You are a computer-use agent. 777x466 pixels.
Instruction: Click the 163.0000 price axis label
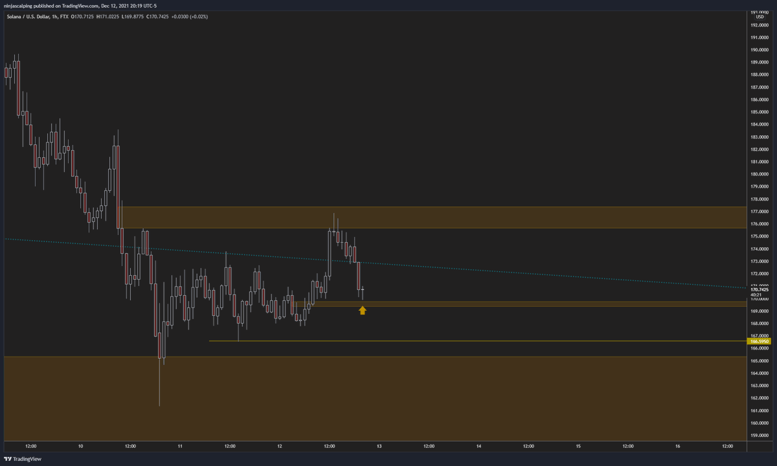[x=759, y=386]
